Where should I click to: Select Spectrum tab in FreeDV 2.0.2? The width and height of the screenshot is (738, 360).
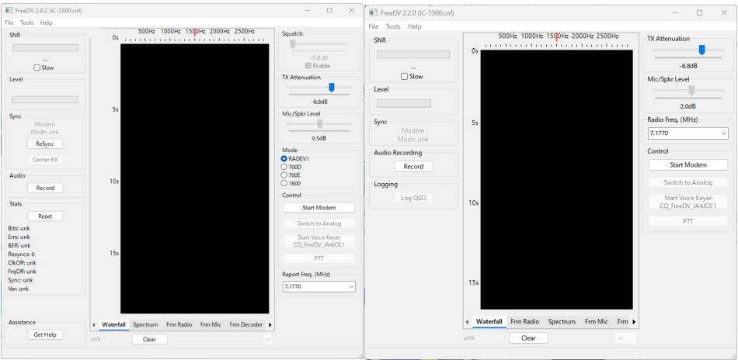(x=145, y=325)
